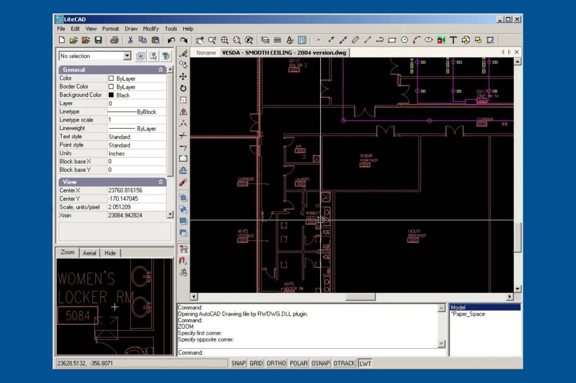The image size is (576, 383).
Task: Select the Move tool in vertical toolbar
Action: click(183, 76)
